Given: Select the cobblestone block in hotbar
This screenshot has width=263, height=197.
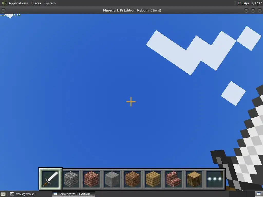Looking at the screenshot, I should (x=71, y=179).
